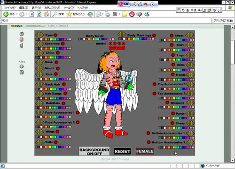
Task: Click next Body Markings right arrow
Action: 124,34
